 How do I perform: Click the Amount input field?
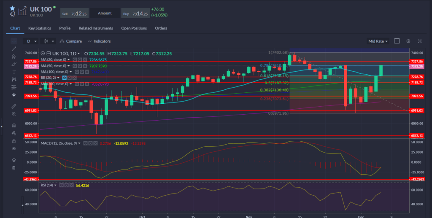(x=105, y=13)
